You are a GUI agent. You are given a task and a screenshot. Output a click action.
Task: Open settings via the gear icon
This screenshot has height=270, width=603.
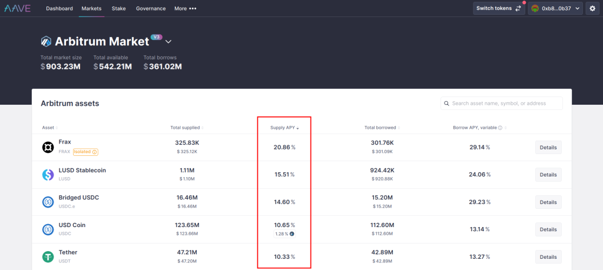592,8
